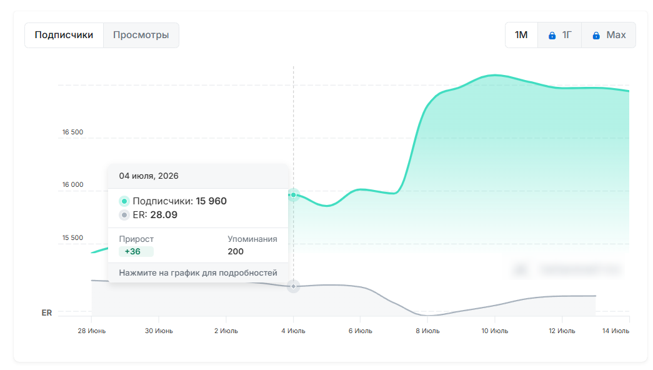The height and width of the screenshot is (370, 653).
Task: Select the Max time range
Action: click(x=609, y=35)
